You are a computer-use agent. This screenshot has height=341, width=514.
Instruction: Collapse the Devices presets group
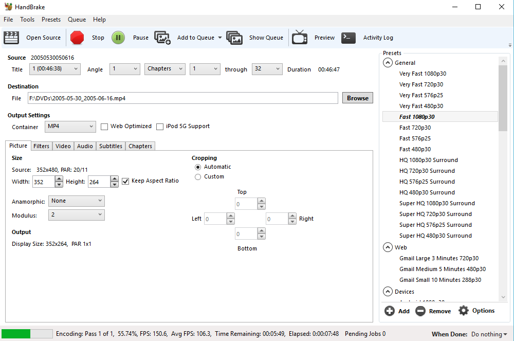pyautogui.click(x=388, y=292)
